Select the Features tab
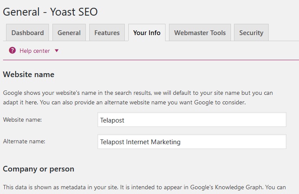This screenshot has height=194, width=299. tap(107, 32)
